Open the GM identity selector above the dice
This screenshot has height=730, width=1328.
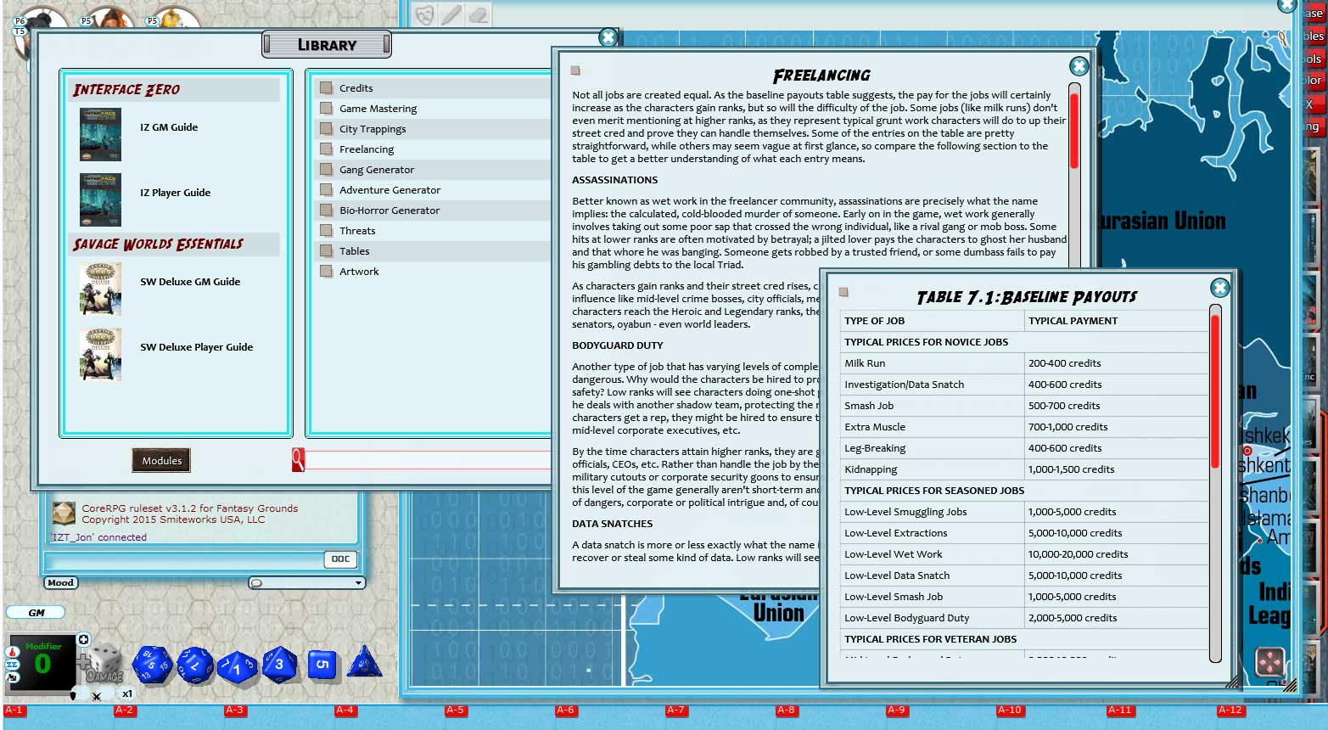coord(36,612)
